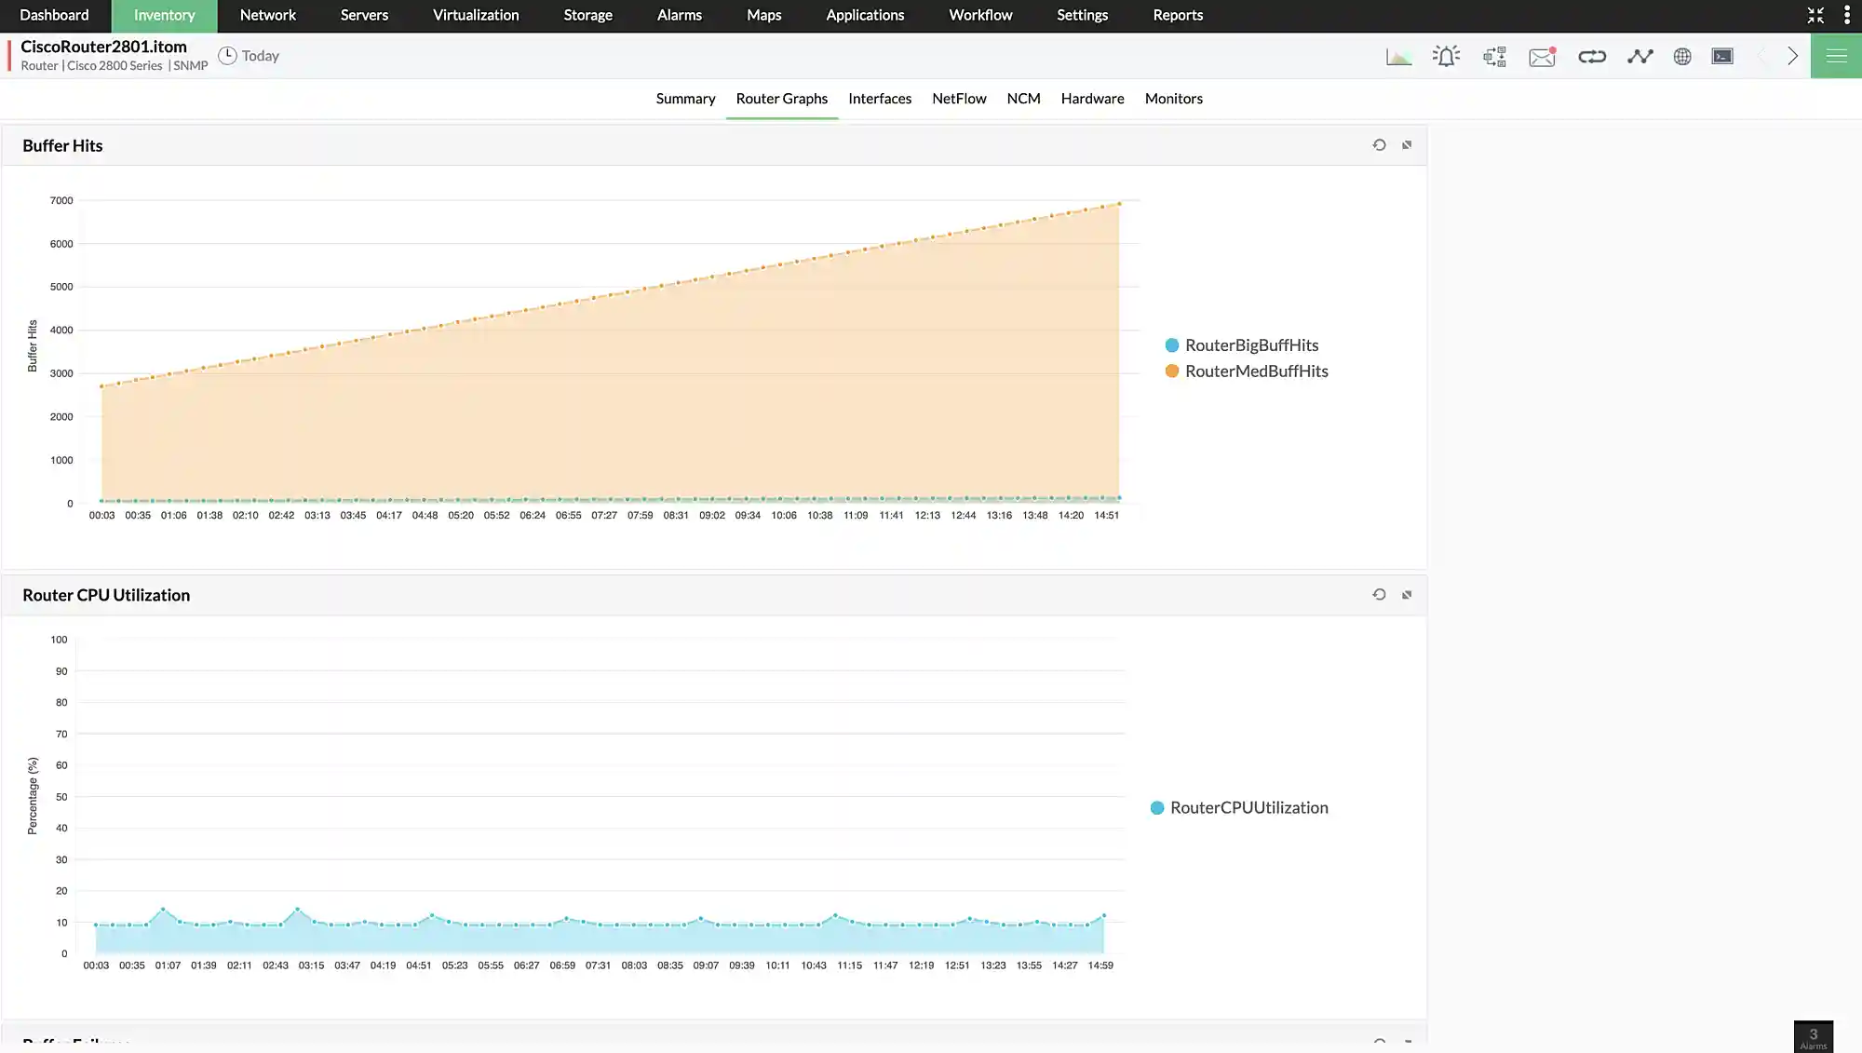Viewport: 1862px width, 1053px height.
Task: Click the ping loop arrows icon
Action: [1592, 57]
